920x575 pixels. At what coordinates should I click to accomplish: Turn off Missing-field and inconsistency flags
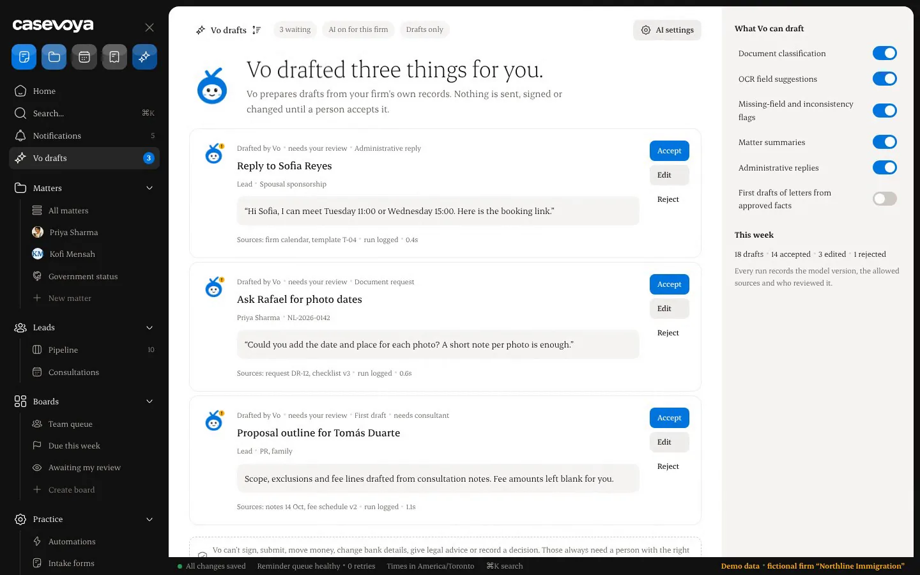(885, 111)
